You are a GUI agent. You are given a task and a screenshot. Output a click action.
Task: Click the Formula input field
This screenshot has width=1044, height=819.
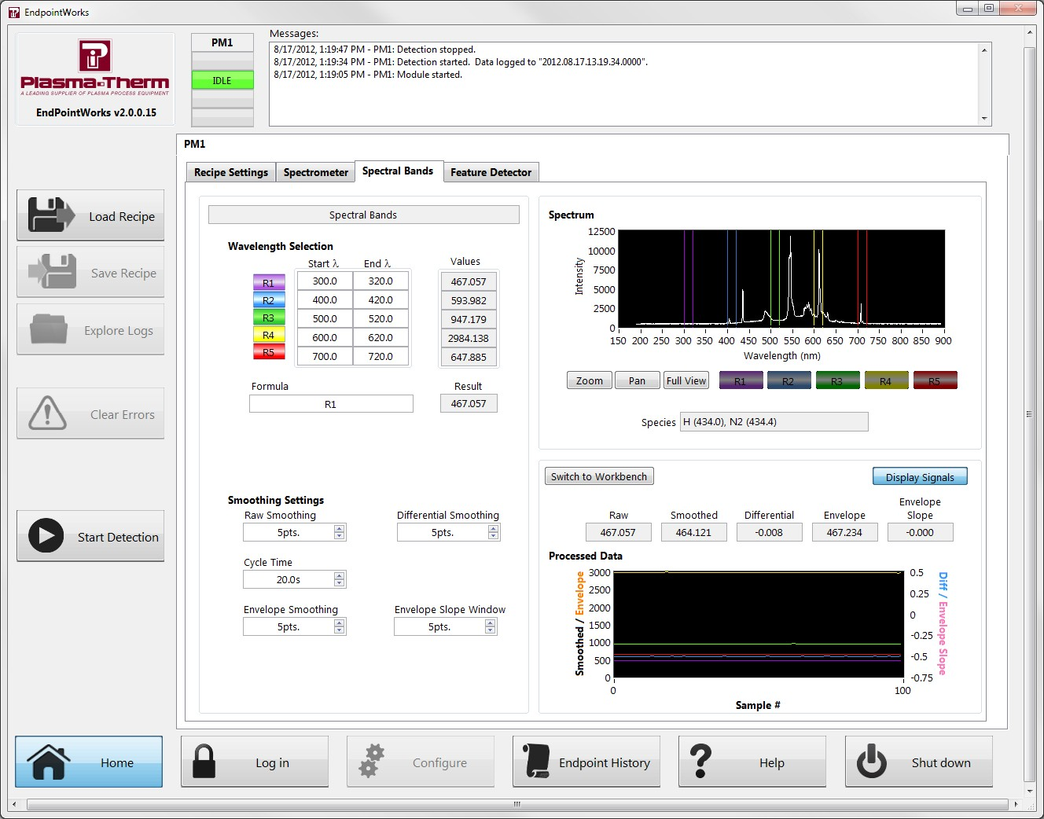330,404
